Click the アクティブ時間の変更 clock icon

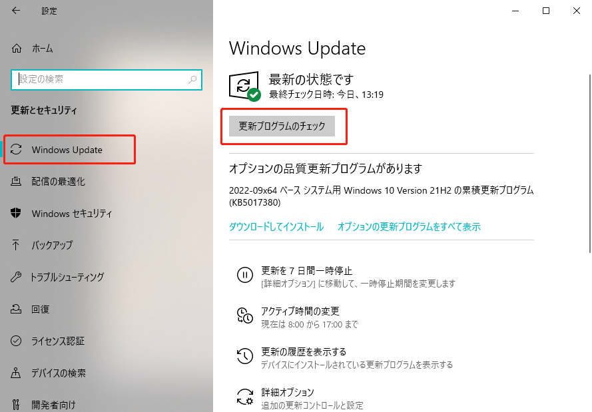tap(244, 315)
